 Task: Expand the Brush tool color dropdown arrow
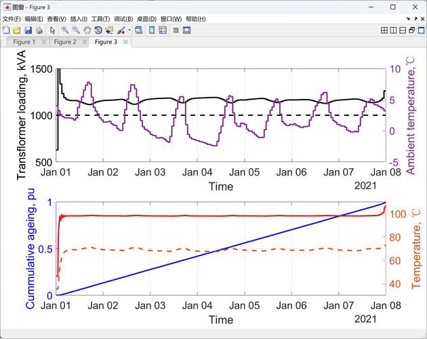pos(129,31)
